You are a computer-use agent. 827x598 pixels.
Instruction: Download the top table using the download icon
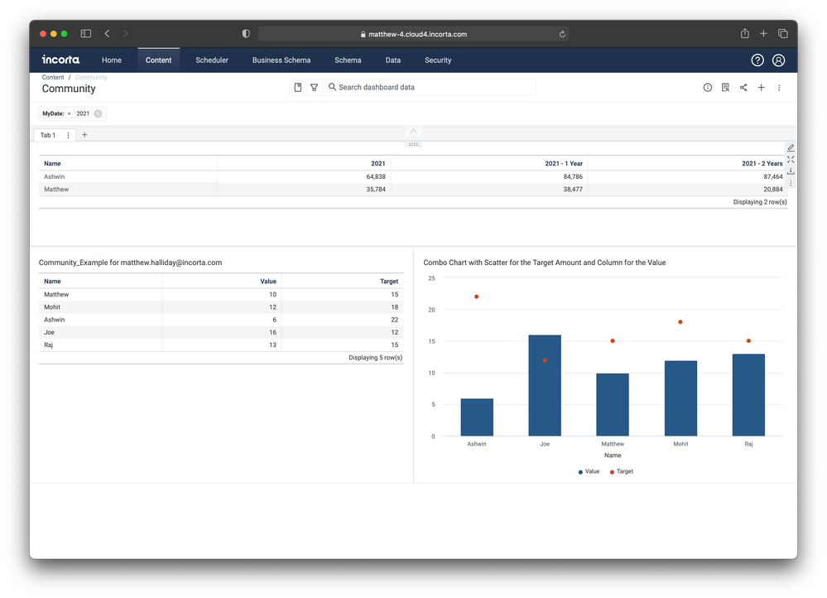(x=791, y=171)
